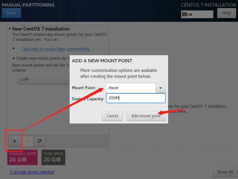The width and height of the screenshot is (238, 179).
Task: Click the pink Available Space 20 GiB box
Action: pyautogui.click(x=23, y=158)
